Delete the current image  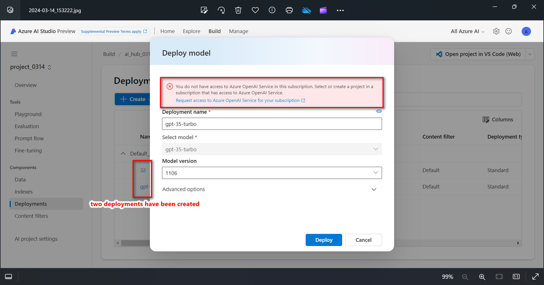pos(238,10)
